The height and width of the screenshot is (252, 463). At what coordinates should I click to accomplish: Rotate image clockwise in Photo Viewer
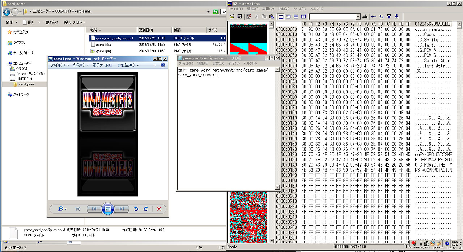(x=146, y=209)
